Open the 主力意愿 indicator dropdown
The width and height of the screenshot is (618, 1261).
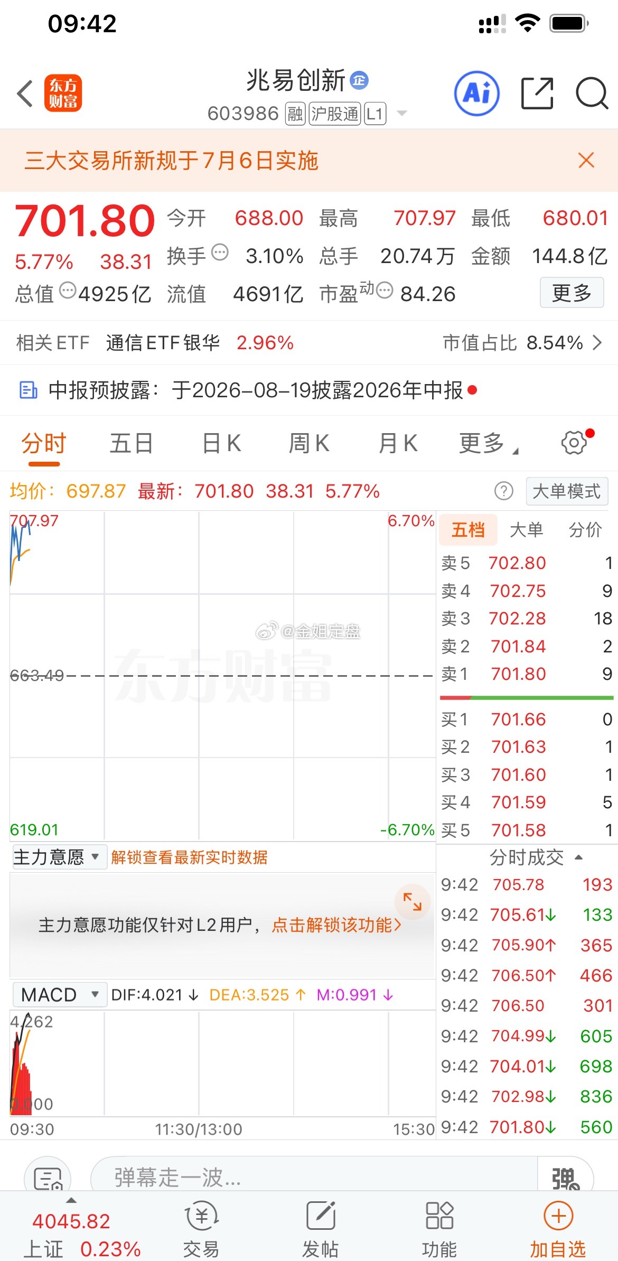coord(59,857)
